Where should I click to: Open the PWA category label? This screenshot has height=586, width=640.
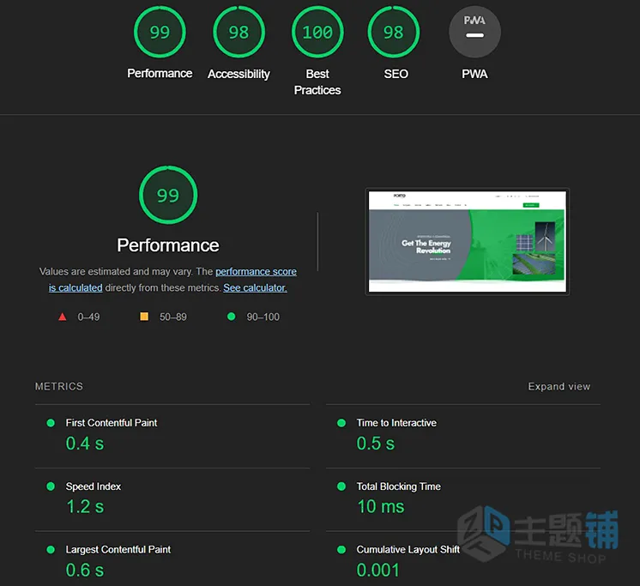click(x=474, y=75)
